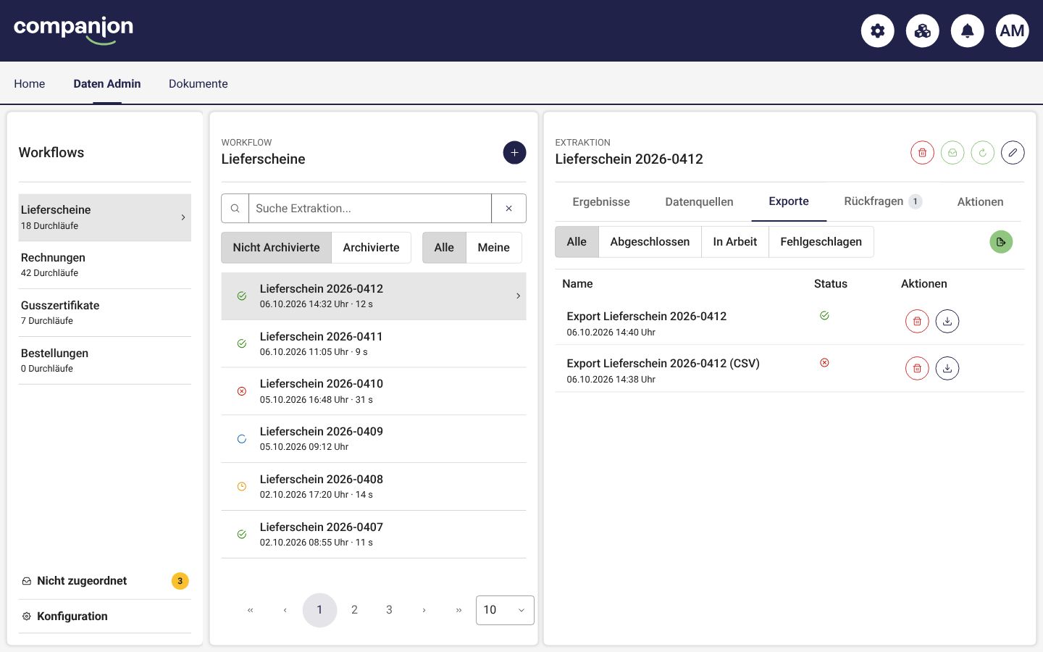Screen dimensions: 1043x652
Task: Expand the Lieferscheine workflow chevron
Action: coord(183,217)
